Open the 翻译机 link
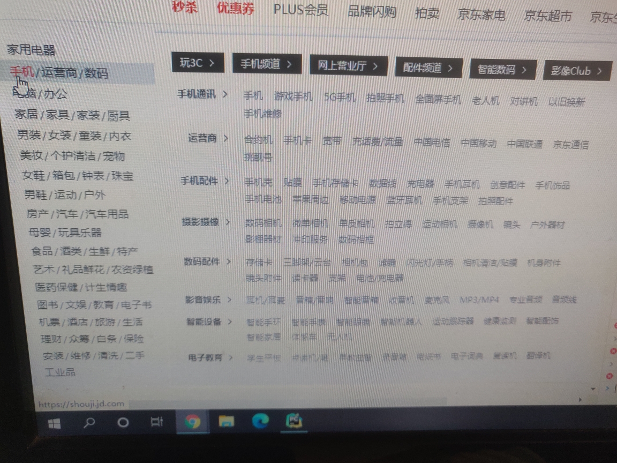This screenshot has width=617, height=463. (x=538, y=355)
